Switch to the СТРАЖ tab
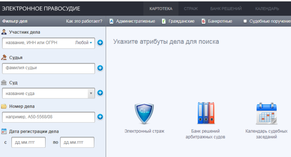The width and height of the screenshot is (291, 157). (190, 8)
